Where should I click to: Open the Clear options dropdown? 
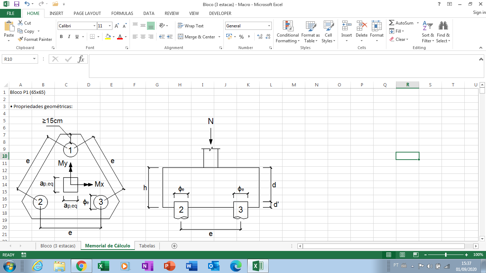(x=399, y=39)
